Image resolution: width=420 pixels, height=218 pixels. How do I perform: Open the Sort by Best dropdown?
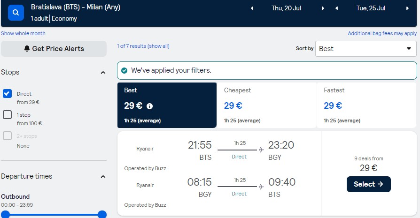366,49
